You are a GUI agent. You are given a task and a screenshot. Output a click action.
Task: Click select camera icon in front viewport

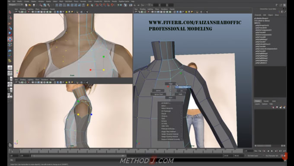tap(16, 12)
